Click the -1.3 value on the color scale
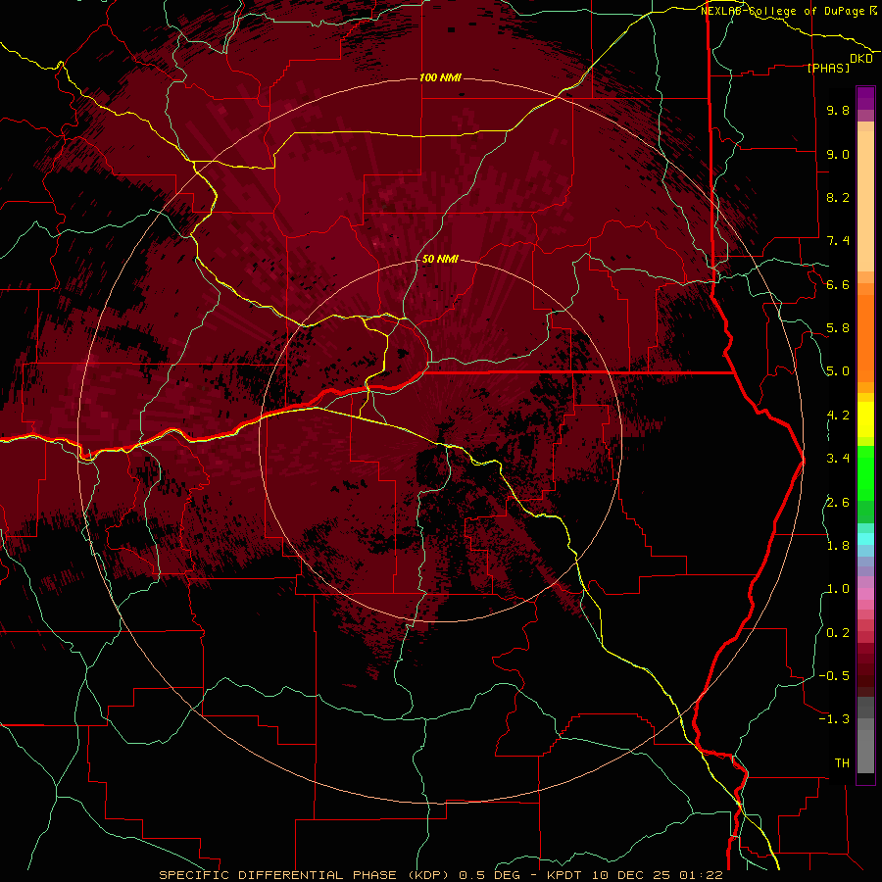The height and width of the screenshot is (882, 882). (x=834, y=719)
